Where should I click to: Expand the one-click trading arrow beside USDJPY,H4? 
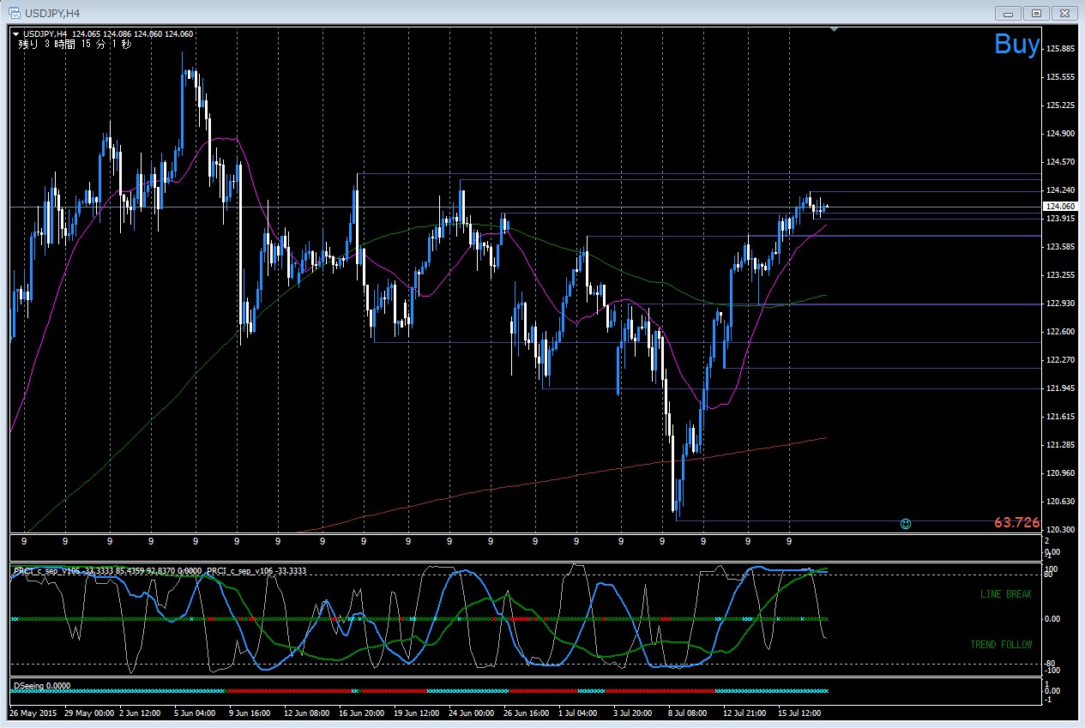(x=15, y=34)
